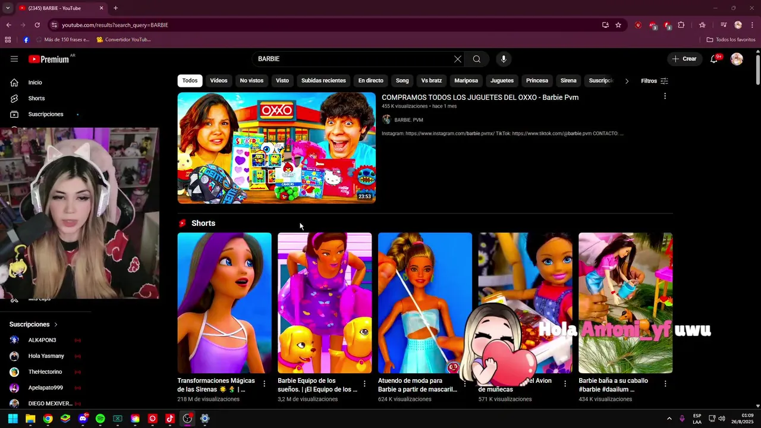Select the Princesa filter chip
This screenshot has width=761, height=428.
coord(537,81)
